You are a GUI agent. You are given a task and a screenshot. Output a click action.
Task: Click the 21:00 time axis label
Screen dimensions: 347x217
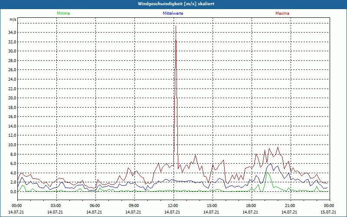[x=291, y=206]
